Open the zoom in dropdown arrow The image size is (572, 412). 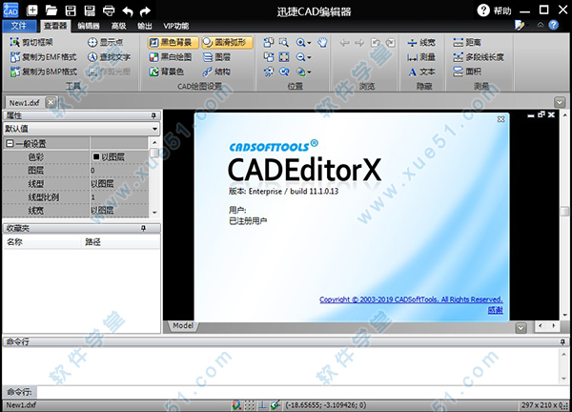pyautogui.click(x=309, y=43)
